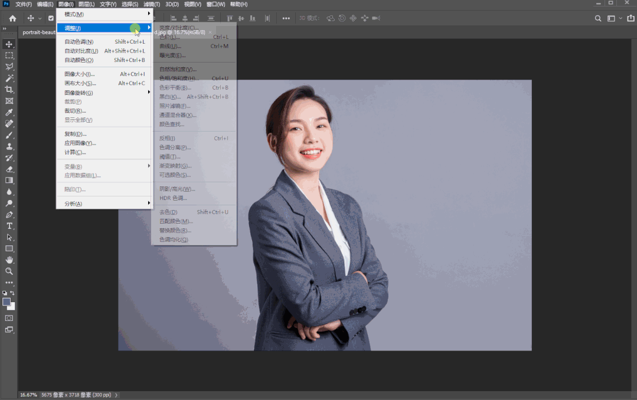Expand the Analysis submenu
The height and width of the screenshot is (400, 637).
(x=104, y=204)
